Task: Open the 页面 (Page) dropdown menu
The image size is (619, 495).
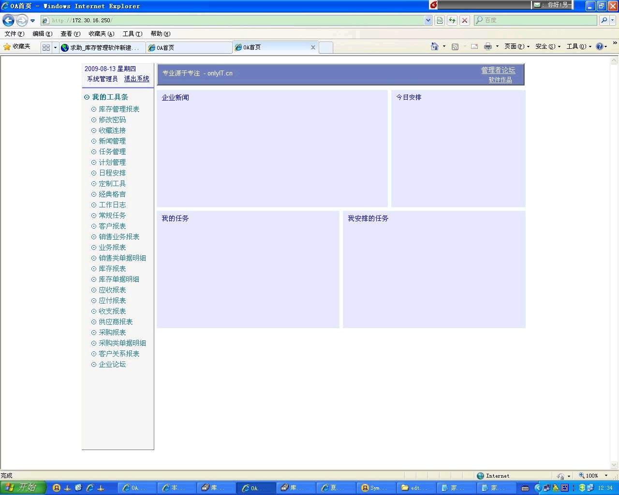Action: tap(516, 46)
